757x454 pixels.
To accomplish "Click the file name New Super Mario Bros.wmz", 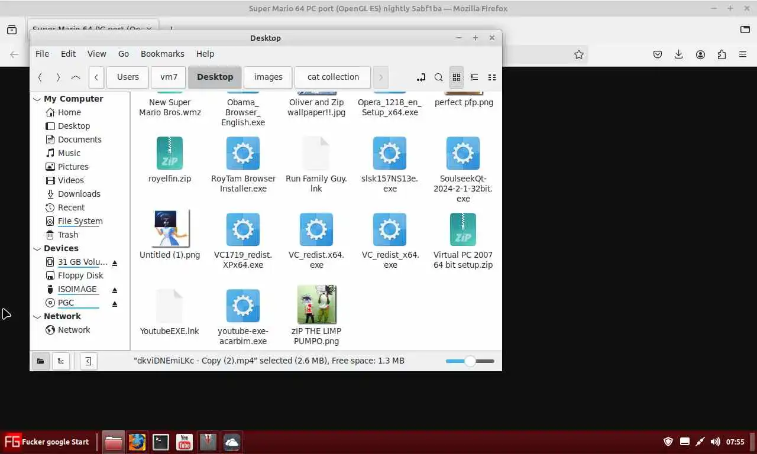I will [170, 107].
